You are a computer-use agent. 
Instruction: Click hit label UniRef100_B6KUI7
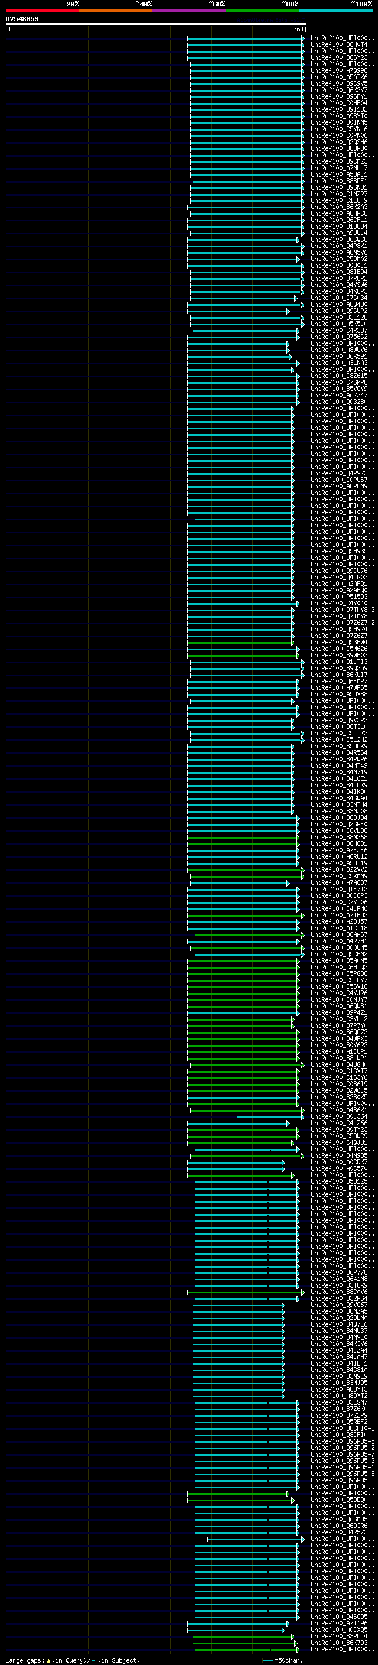pos(338,674)
